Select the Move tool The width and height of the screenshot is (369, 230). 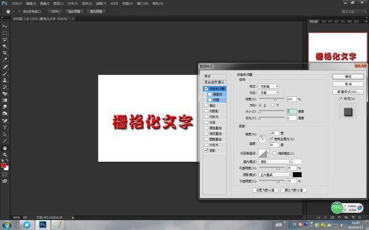[5, 26]
